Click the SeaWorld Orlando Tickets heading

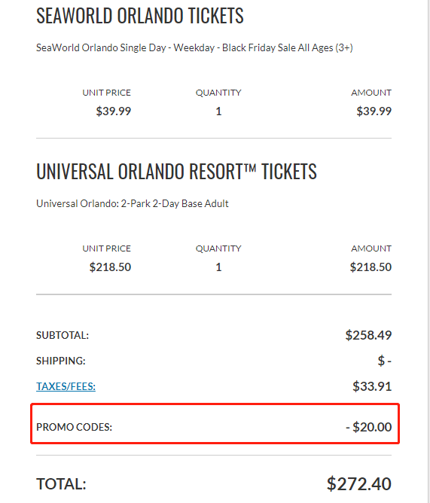click(140, 15)
